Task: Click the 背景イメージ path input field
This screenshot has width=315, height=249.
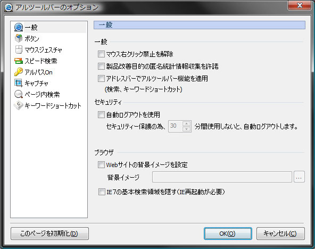Action: [222, 177]
